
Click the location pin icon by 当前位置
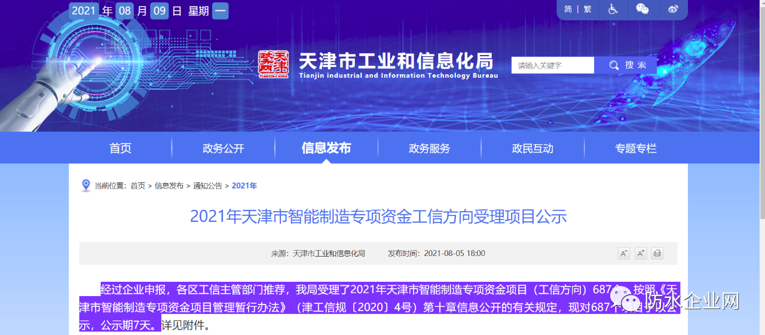pyautogui.click(x=86, y=185)
